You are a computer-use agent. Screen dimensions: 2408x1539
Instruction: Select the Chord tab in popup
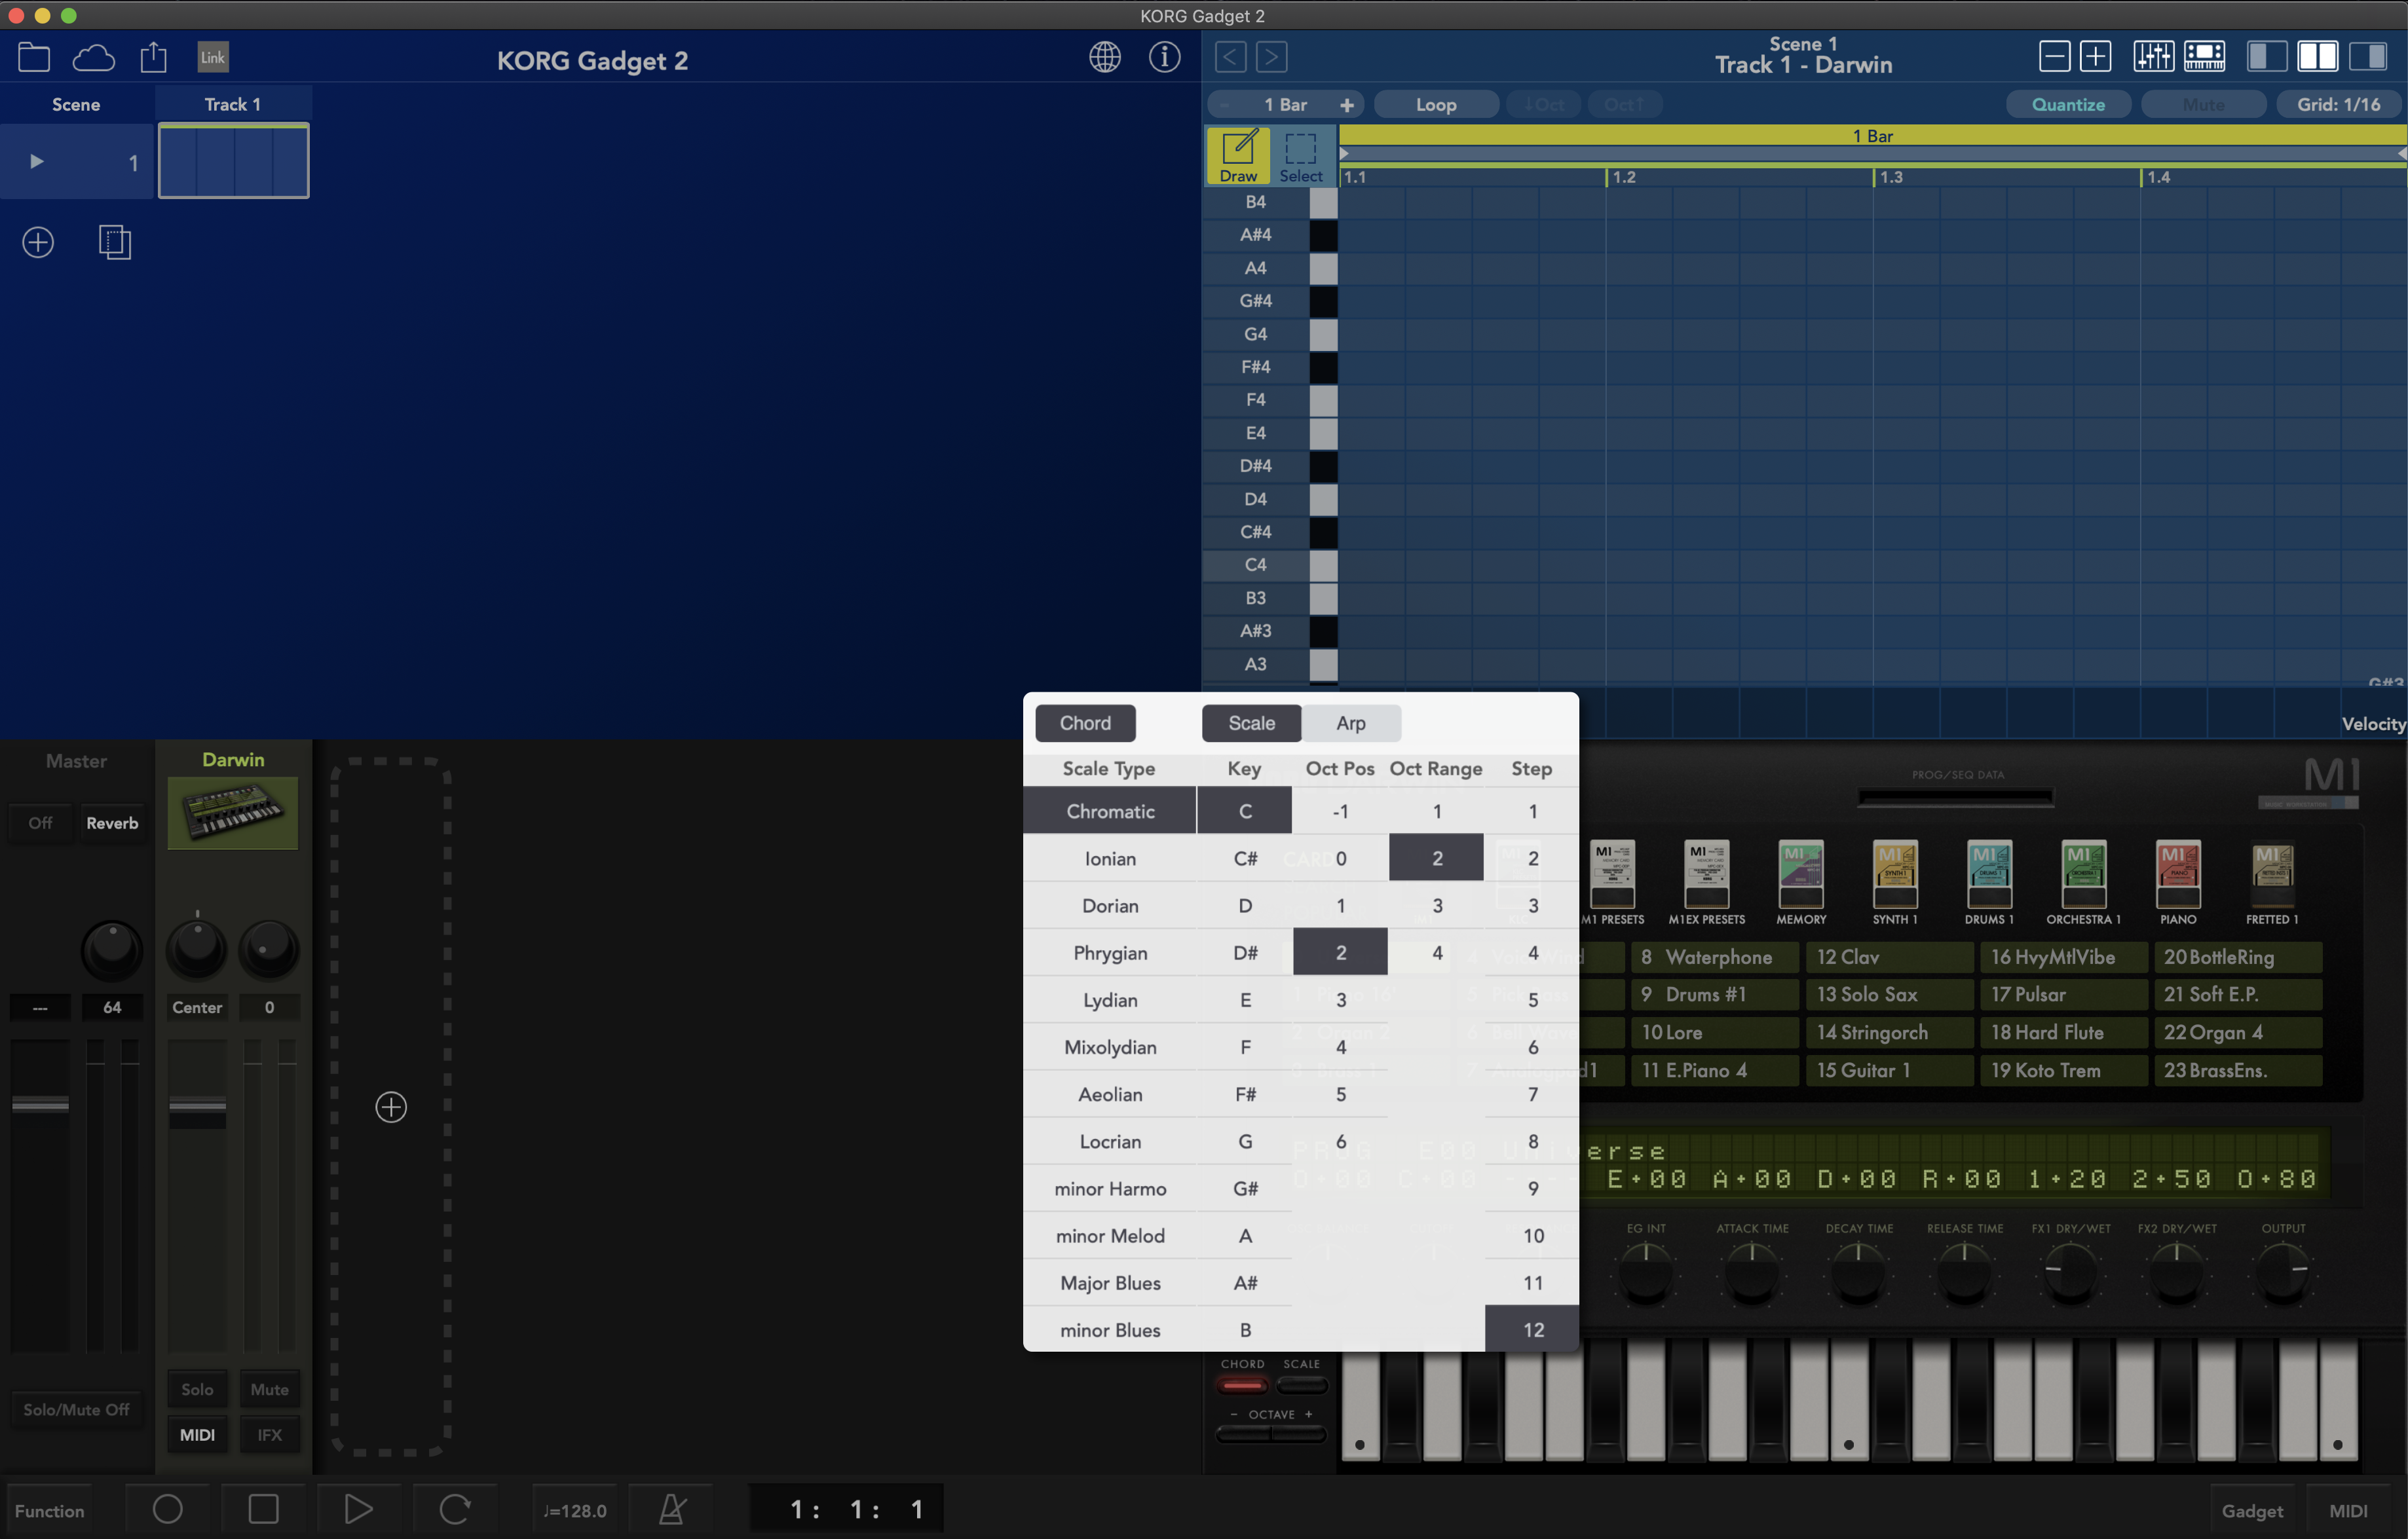point(1085,723)
